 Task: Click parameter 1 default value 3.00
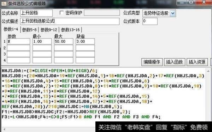tap(85, 42)
